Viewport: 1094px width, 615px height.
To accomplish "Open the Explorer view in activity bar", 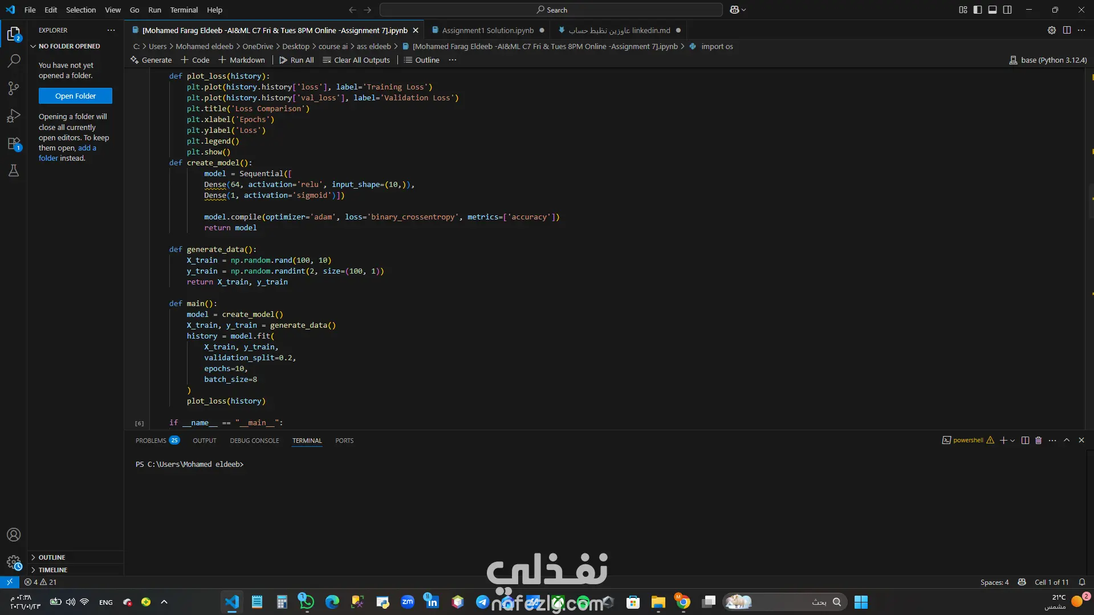I will click(14, 34).
